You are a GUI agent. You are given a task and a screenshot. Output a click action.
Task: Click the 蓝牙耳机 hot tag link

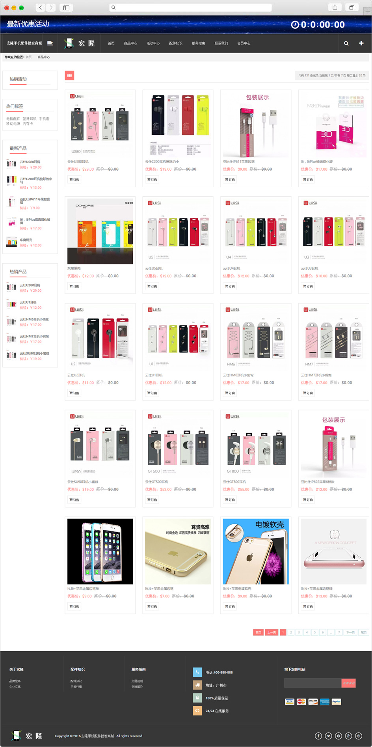pyautogui.click(x=30, y=119)
